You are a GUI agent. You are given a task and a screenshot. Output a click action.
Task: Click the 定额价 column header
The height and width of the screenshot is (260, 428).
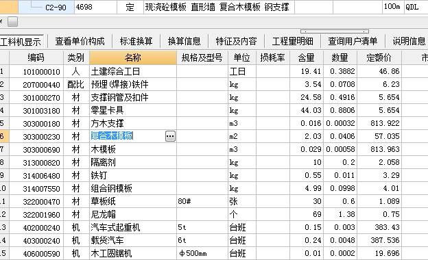(x=379, y=57)
